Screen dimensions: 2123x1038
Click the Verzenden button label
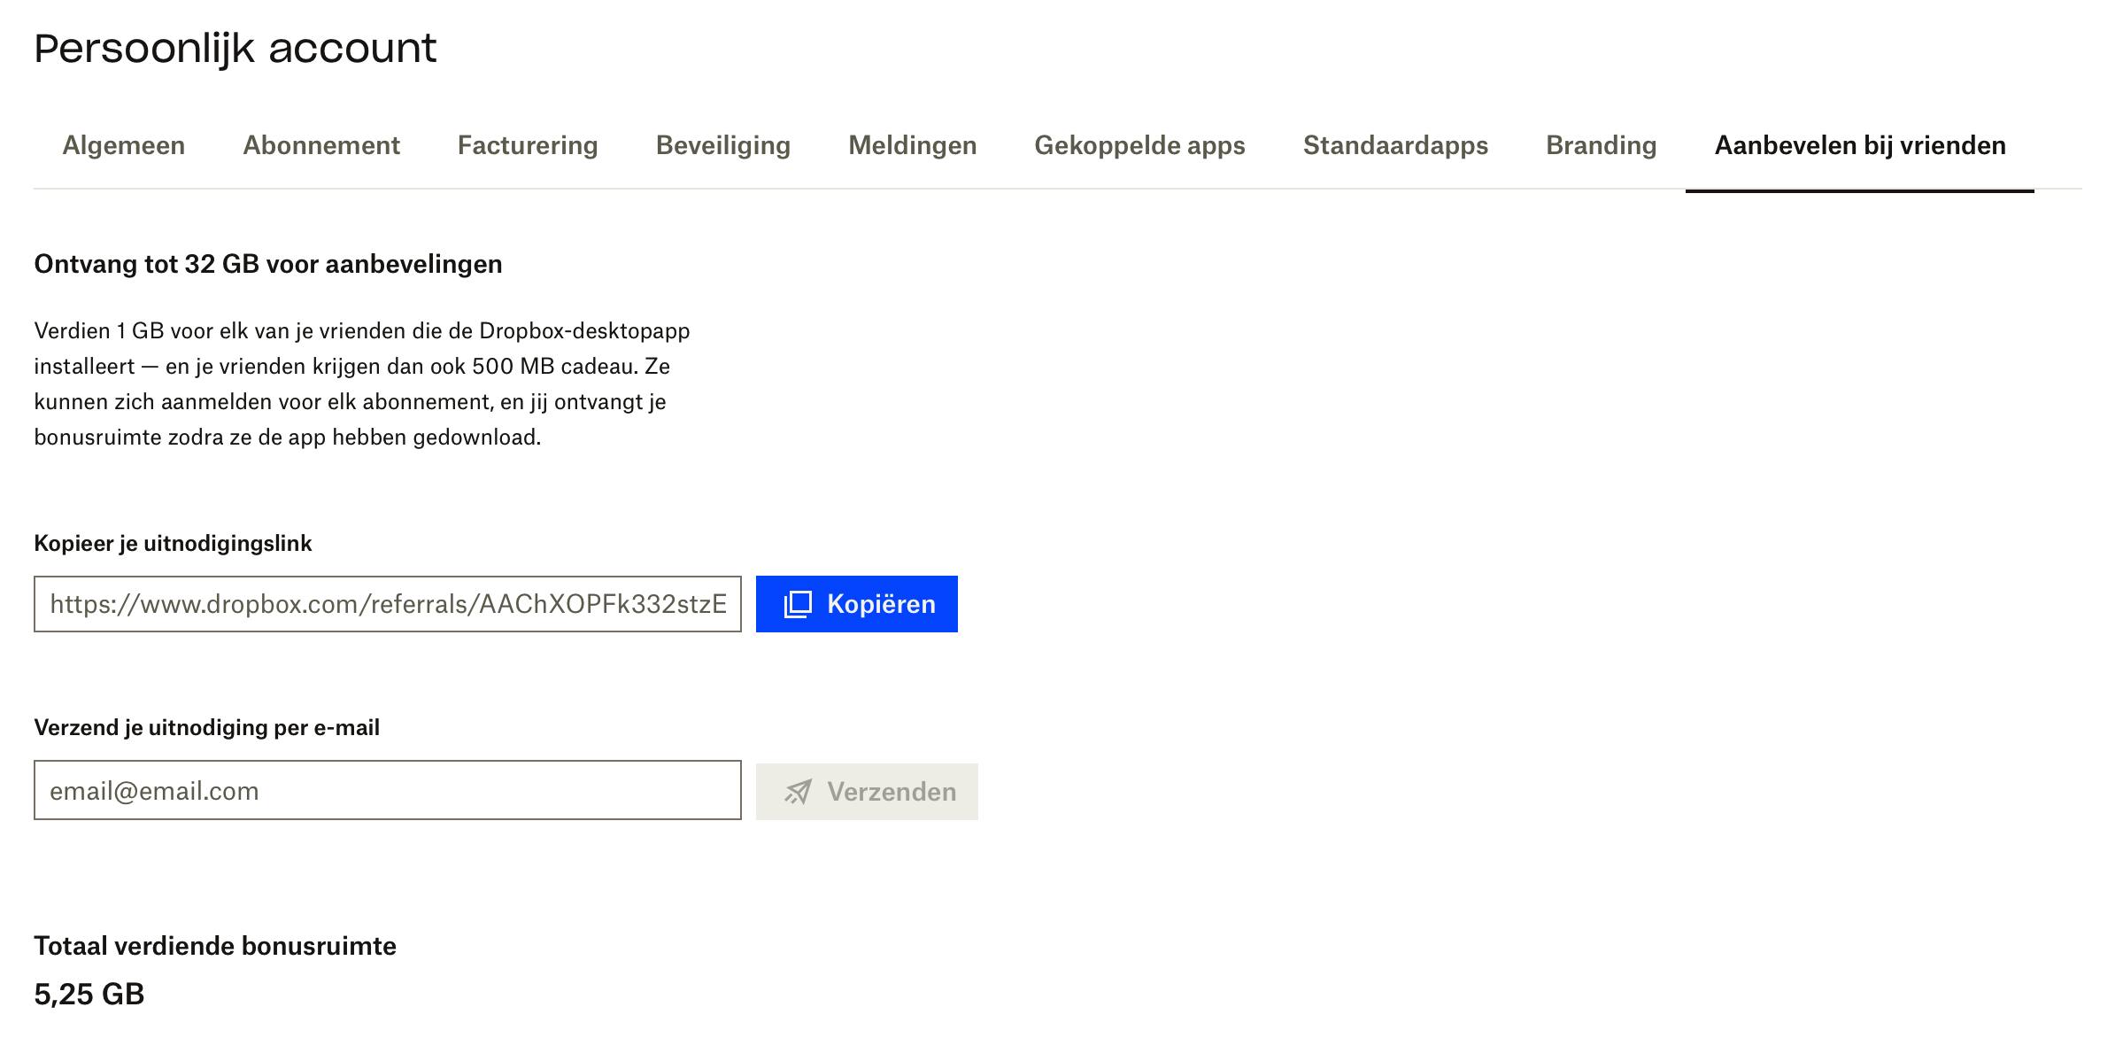coord(891,792)
